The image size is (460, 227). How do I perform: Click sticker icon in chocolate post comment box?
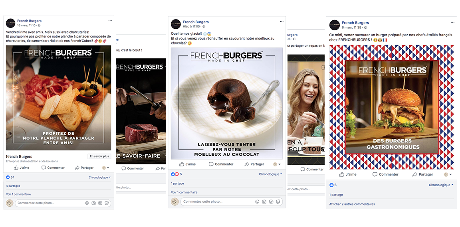pyautogui.click(x=278, y=201)
